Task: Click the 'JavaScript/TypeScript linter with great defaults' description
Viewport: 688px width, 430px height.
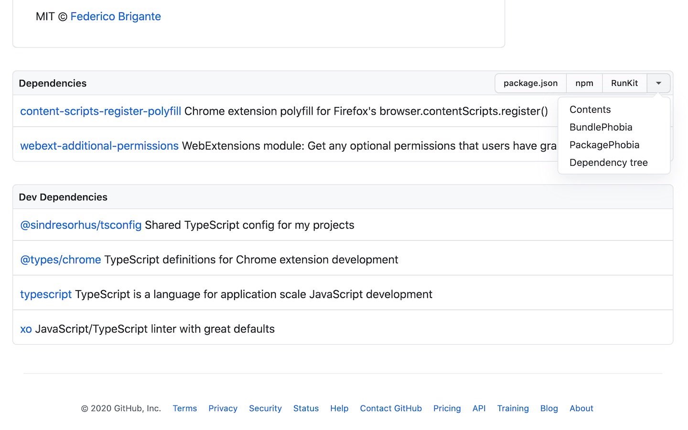Action: [155, 329]
